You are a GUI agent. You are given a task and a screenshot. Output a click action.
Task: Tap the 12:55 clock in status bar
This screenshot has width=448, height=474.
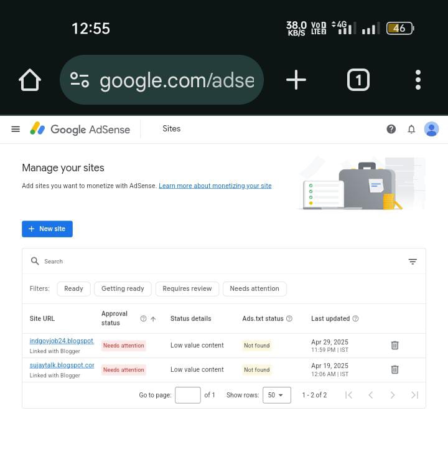[x=91, y=29]
